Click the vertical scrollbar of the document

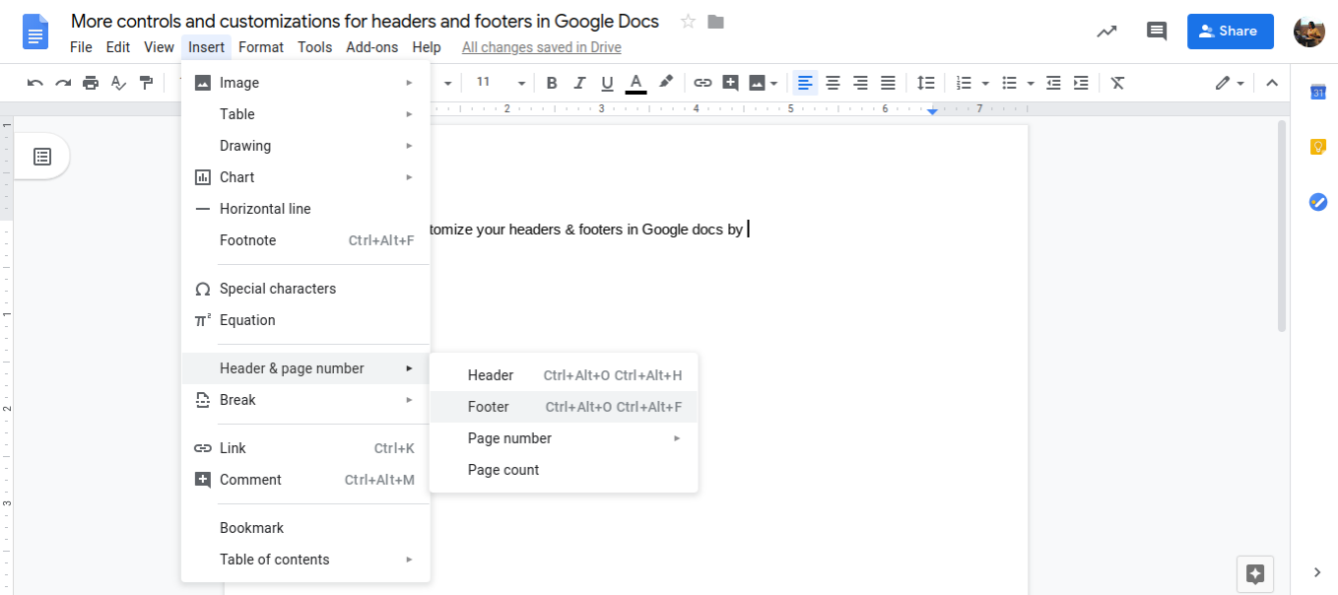1281,226
